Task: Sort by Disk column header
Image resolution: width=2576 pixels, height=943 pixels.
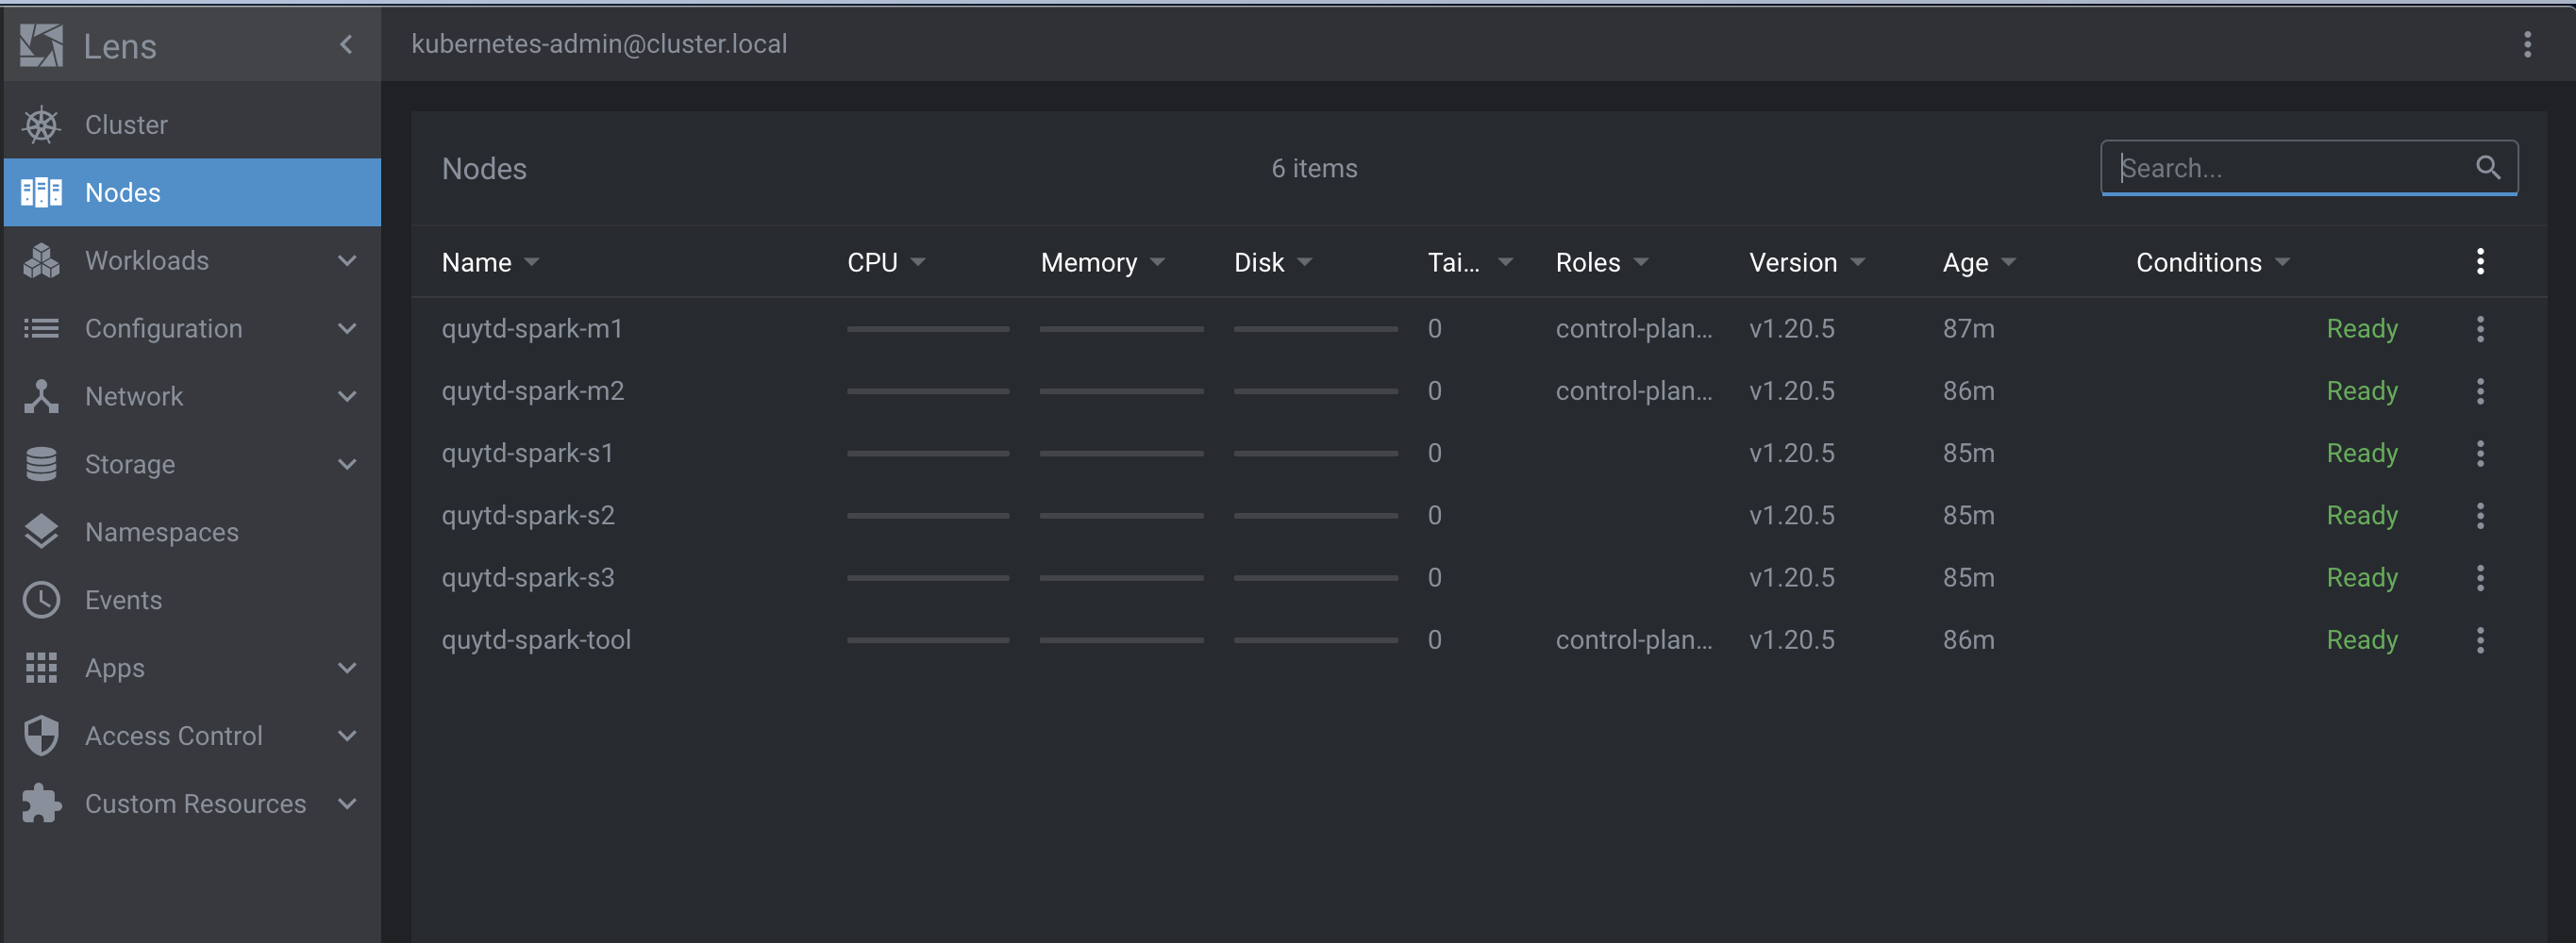Action: [1273, 263]
